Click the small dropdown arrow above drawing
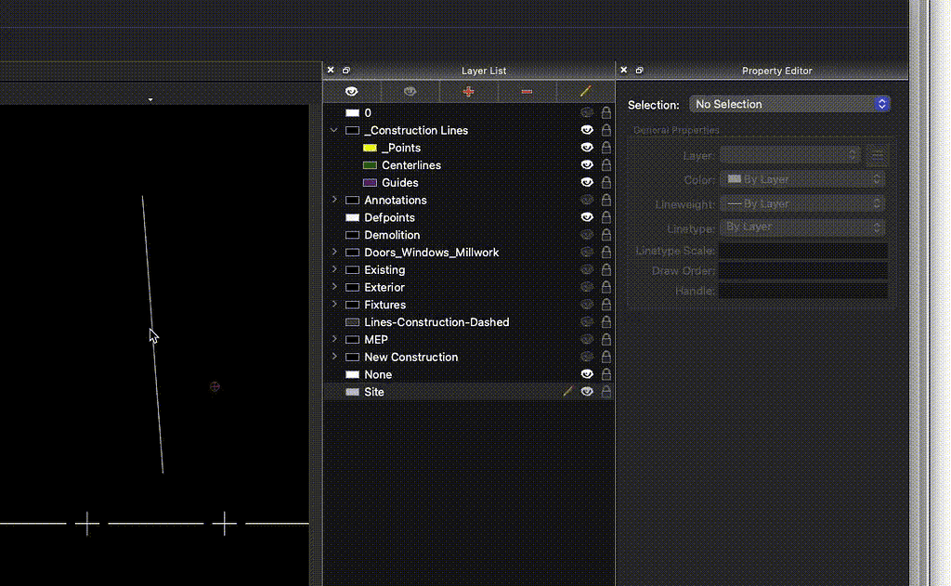Screen dimensions: 951x586 click(150, 99)
